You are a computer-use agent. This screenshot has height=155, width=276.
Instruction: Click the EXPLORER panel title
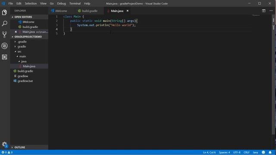[20, 11]
